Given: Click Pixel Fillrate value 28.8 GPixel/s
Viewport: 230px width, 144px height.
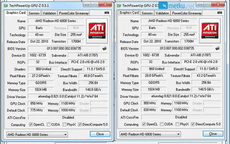Looking at the screenshot, I should click(x=154, y=75).
